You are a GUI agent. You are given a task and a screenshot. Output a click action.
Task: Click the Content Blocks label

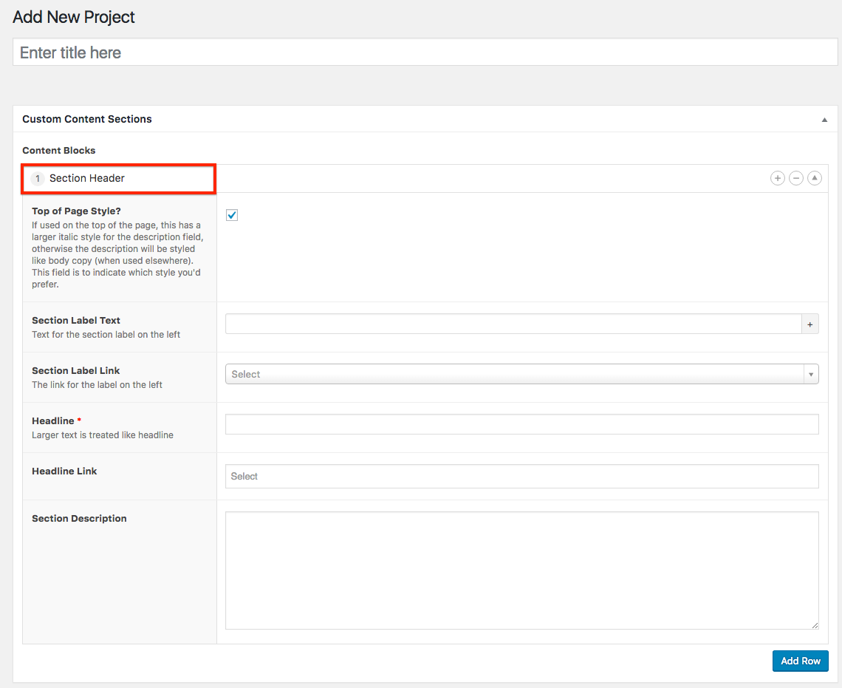(x=59, y=151)
